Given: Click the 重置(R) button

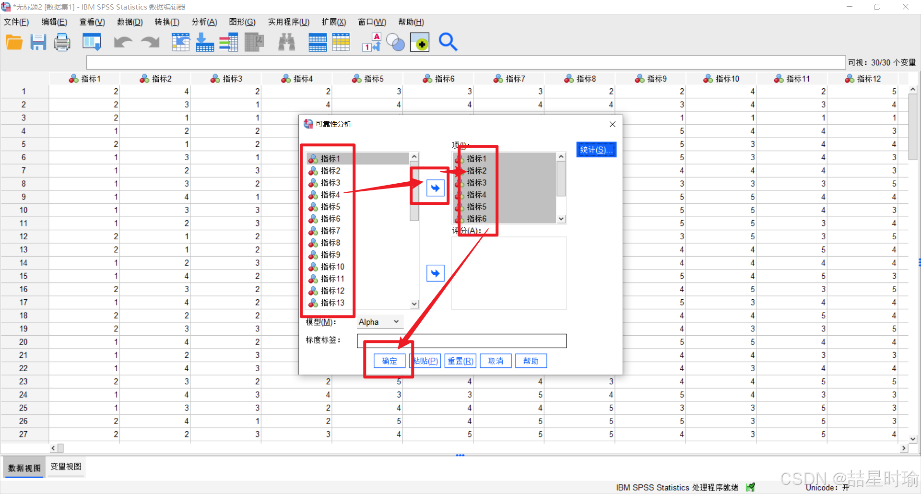Looking at the screenshot, I should tap(460, 361).
